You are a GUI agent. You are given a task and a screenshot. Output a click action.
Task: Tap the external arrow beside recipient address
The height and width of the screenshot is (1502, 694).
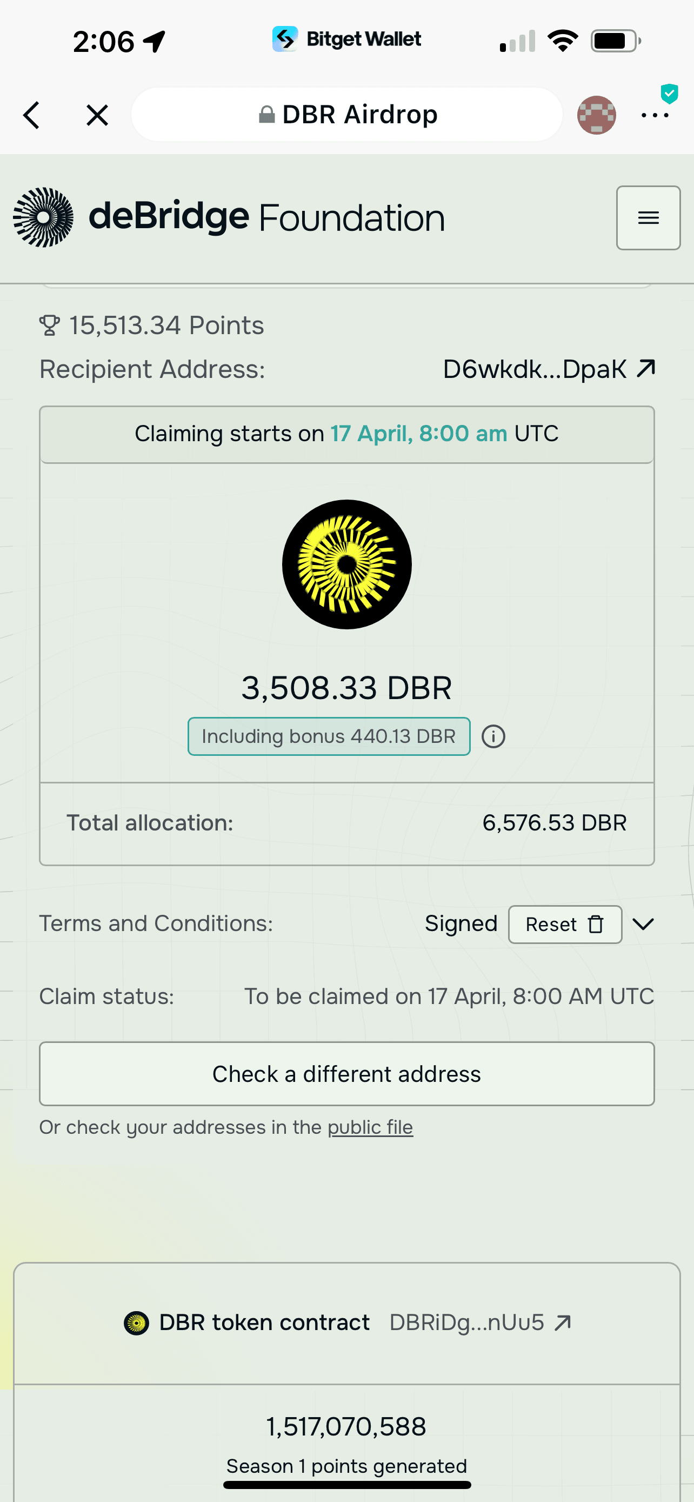pyautogui.click(x=646, y=369)
